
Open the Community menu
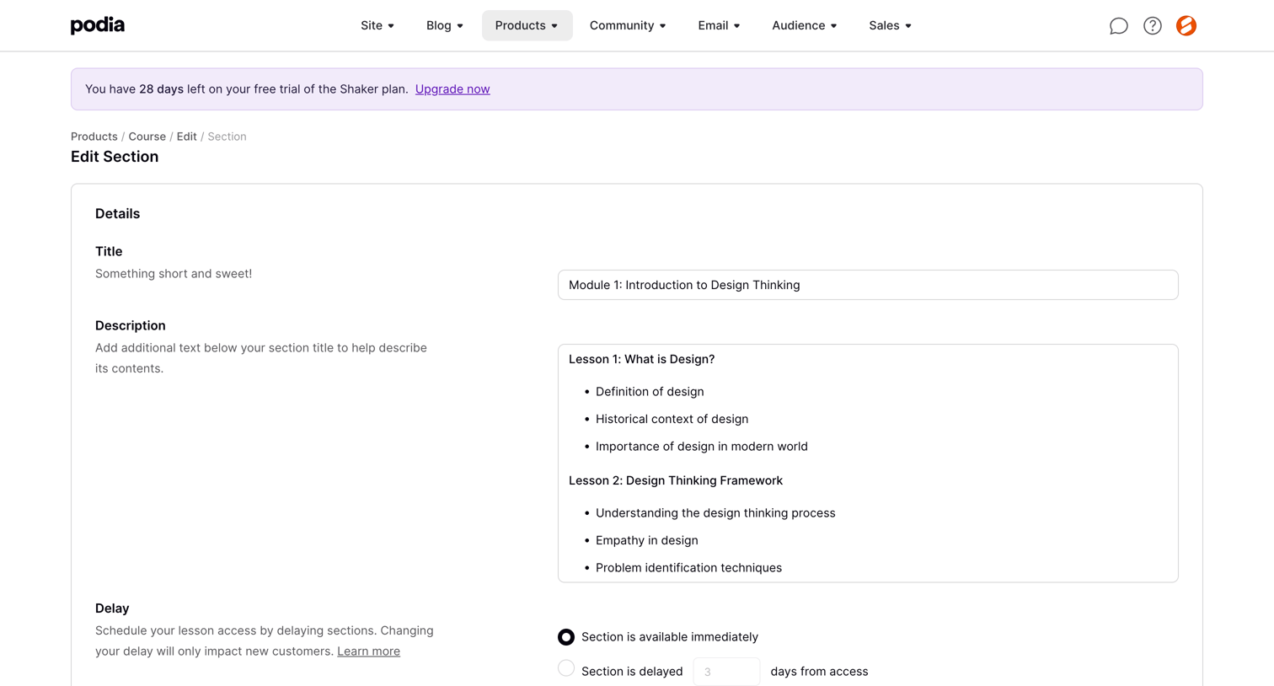628,25
